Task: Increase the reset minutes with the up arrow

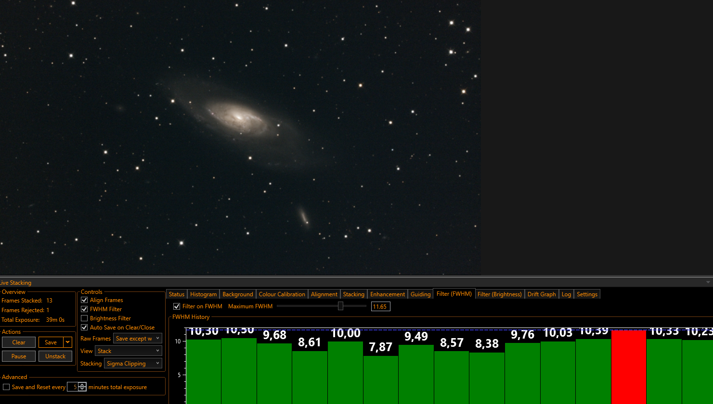Action: point(82,384)
